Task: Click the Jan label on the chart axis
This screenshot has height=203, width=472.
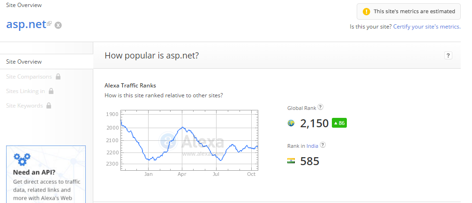Action: tap(148, 174)
